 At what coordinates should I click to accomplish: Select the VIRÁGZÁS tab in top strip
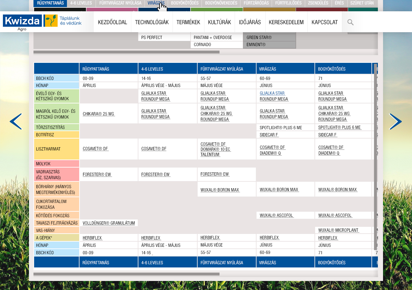click(x=156, y=3)
